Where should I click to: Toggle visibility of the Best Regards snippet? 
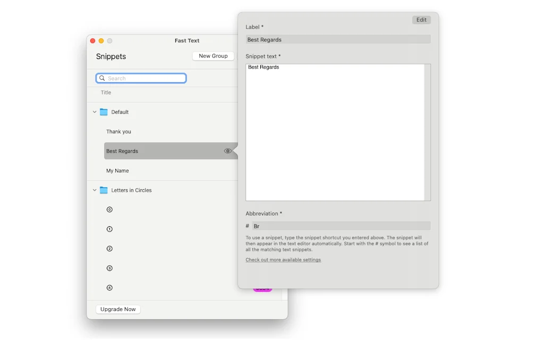(x=228, y=151)
